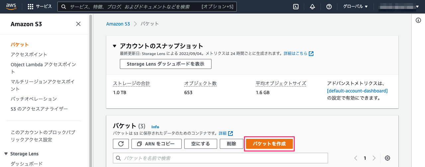Viewport: 425px width, 167px height.
Task: Click the 1.0 TB storage value
Action: pos(120,93)
